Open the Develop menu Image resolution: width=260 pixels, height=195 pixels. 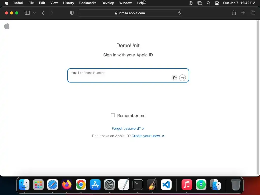click(x=108, y=3)
